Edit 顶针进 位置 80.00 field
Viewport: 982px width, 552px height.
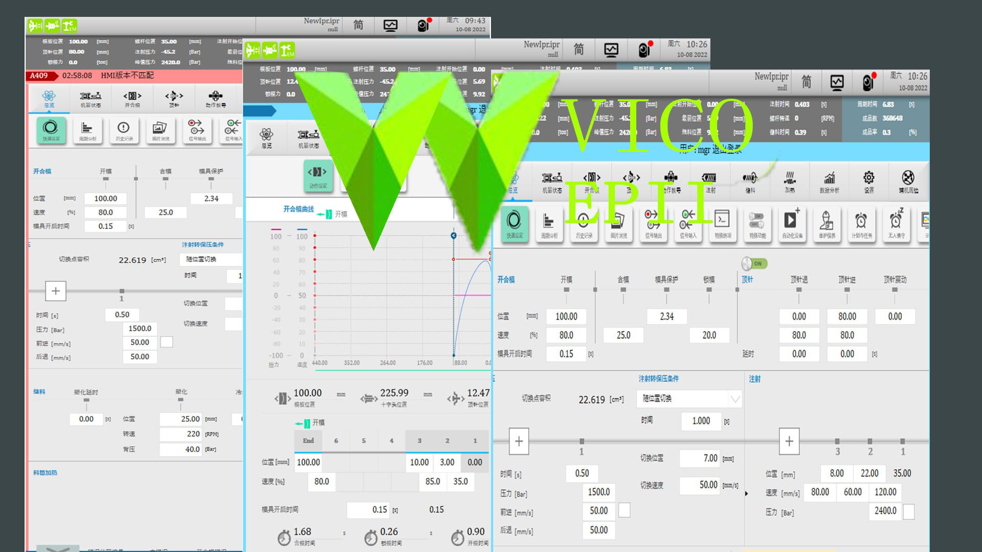[x=847, y=316]
